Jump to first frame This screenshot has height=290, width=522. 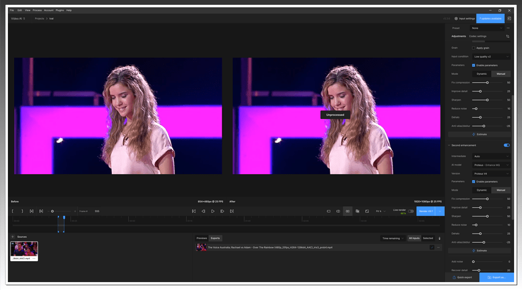point(193,212)
